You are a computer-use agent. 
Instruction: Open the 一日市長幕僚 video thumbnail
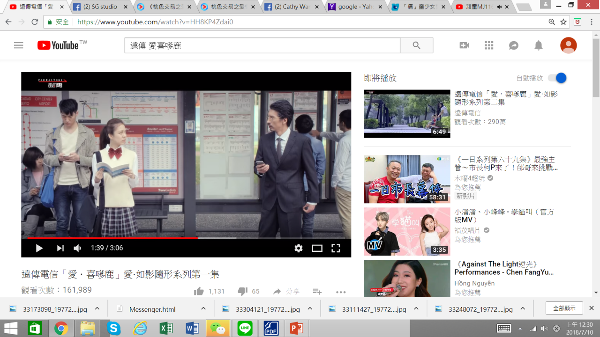click(x=407, y=179)
